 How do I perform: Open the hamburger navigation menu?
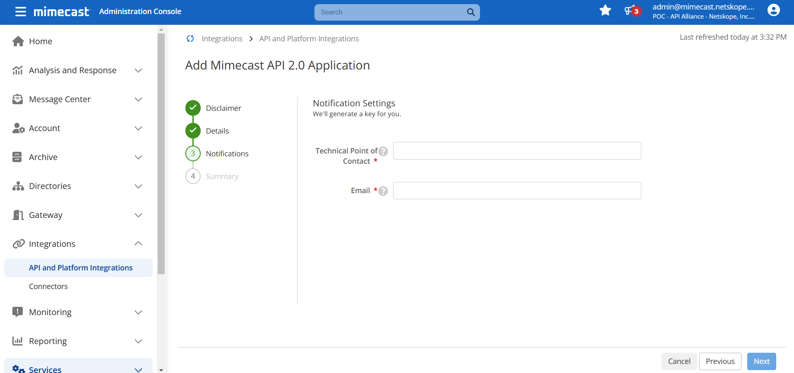[x=21, y=12]
